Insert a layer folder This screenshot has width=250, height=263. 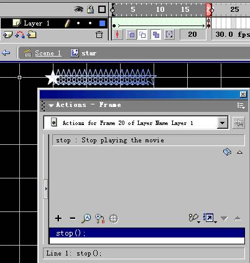coord(32,34)
